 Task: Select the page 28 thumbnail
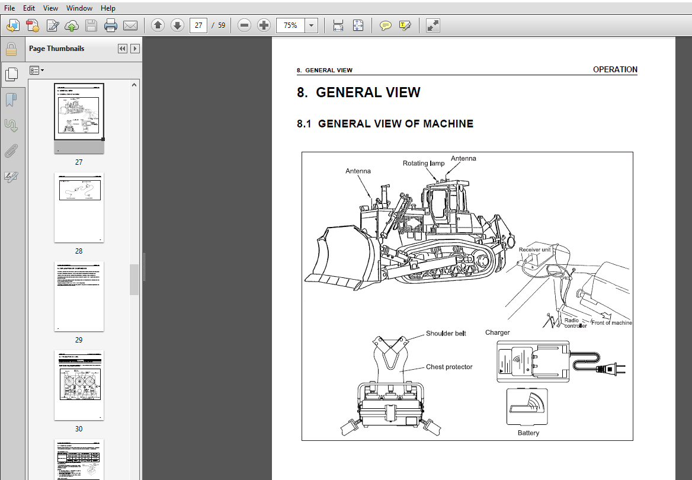tap(79, 207)
